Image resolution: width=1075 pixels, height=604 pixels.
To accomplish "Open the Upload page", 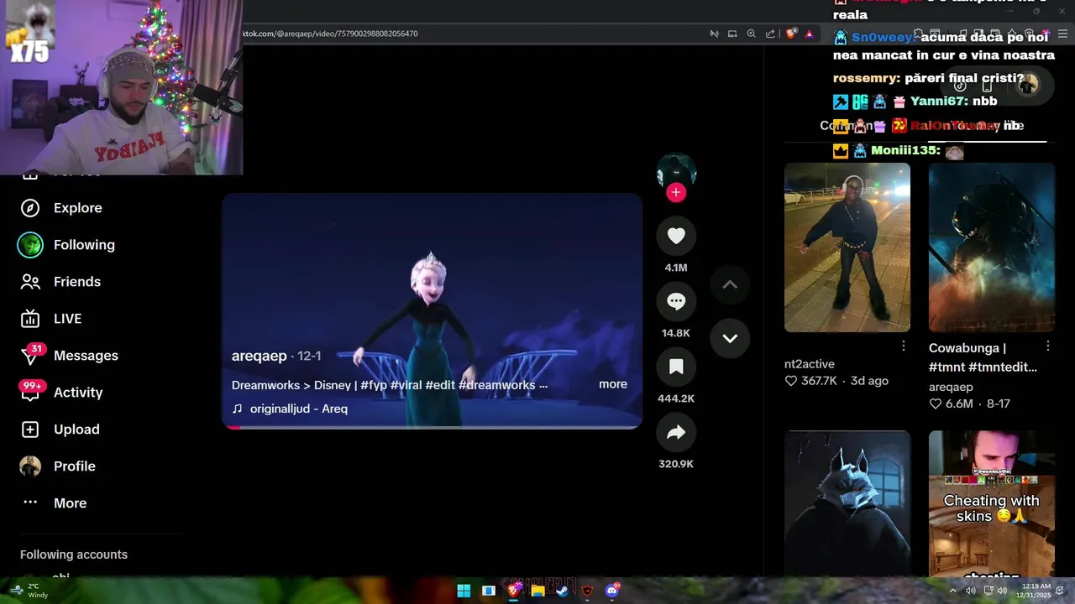I will coord(59,430).
